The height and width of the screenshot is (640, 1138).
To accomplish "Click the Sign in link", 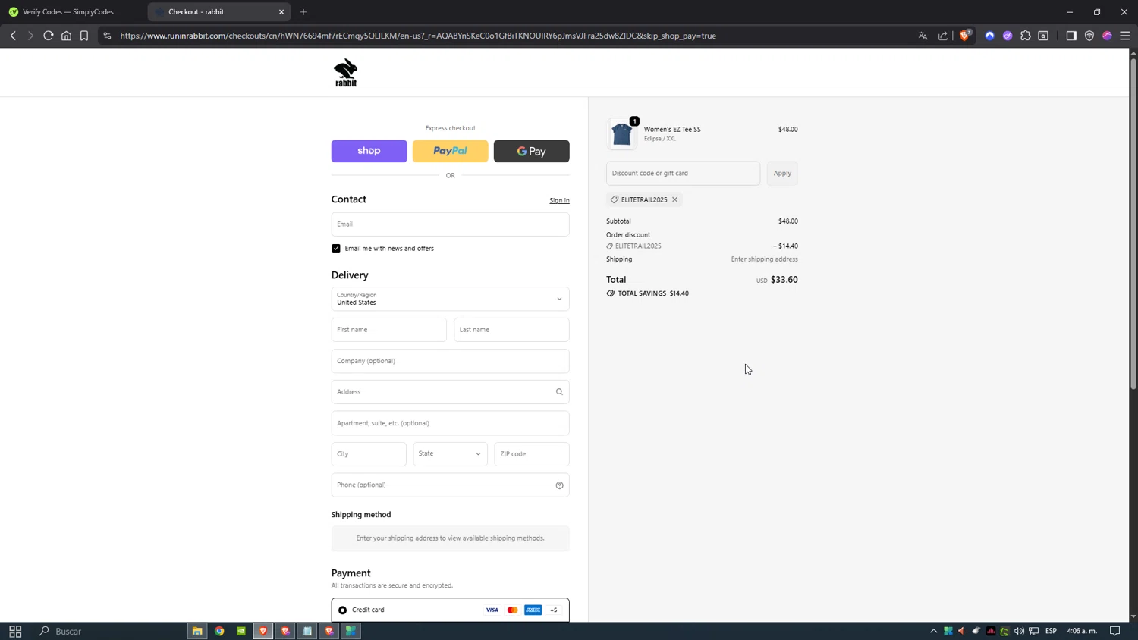I will coord(559,201).
